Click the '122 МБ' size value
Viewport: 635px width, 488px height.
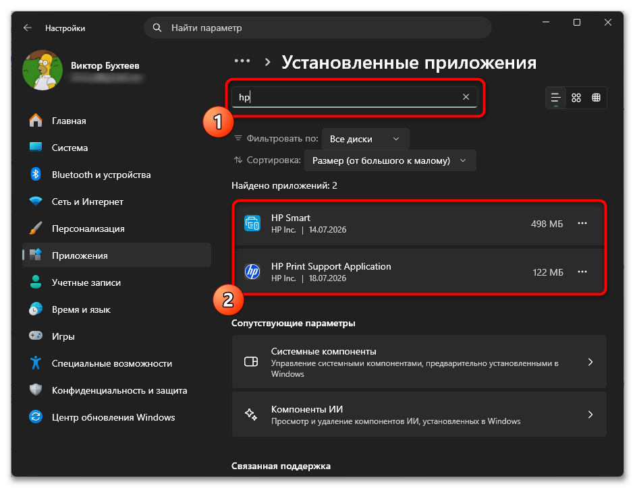pyautogui.click(x=547, y=272)
